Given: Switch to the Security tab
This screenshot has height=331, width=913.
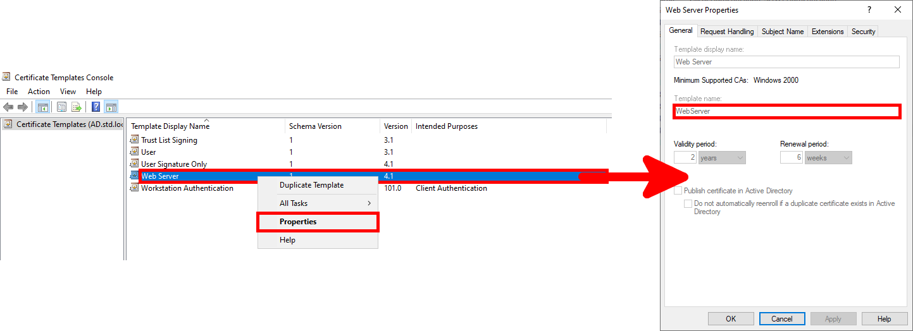Looking at the screenshot, I should coord(863,32).
